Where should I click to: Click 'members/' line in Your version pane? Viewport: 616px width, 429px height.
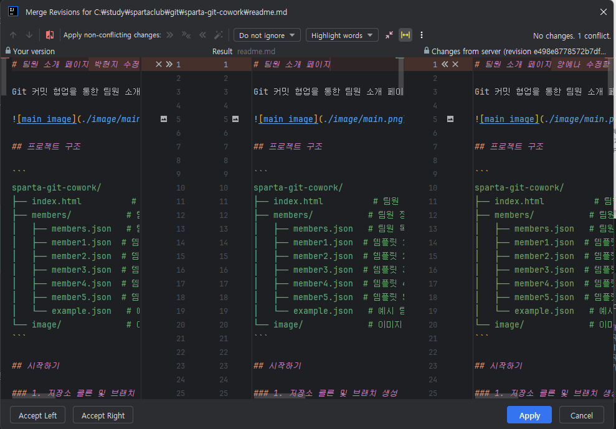[x=52, y=215]
